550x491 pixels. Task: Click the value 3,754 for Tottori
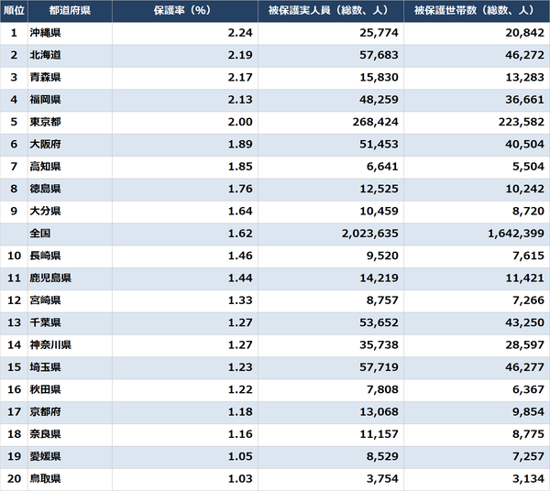[x=382, y=479]
